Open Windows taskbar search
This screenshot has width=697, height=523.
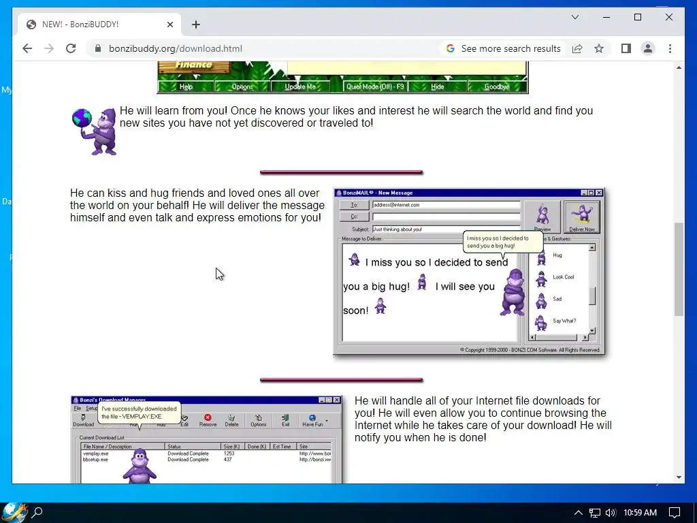pos(37,512)
